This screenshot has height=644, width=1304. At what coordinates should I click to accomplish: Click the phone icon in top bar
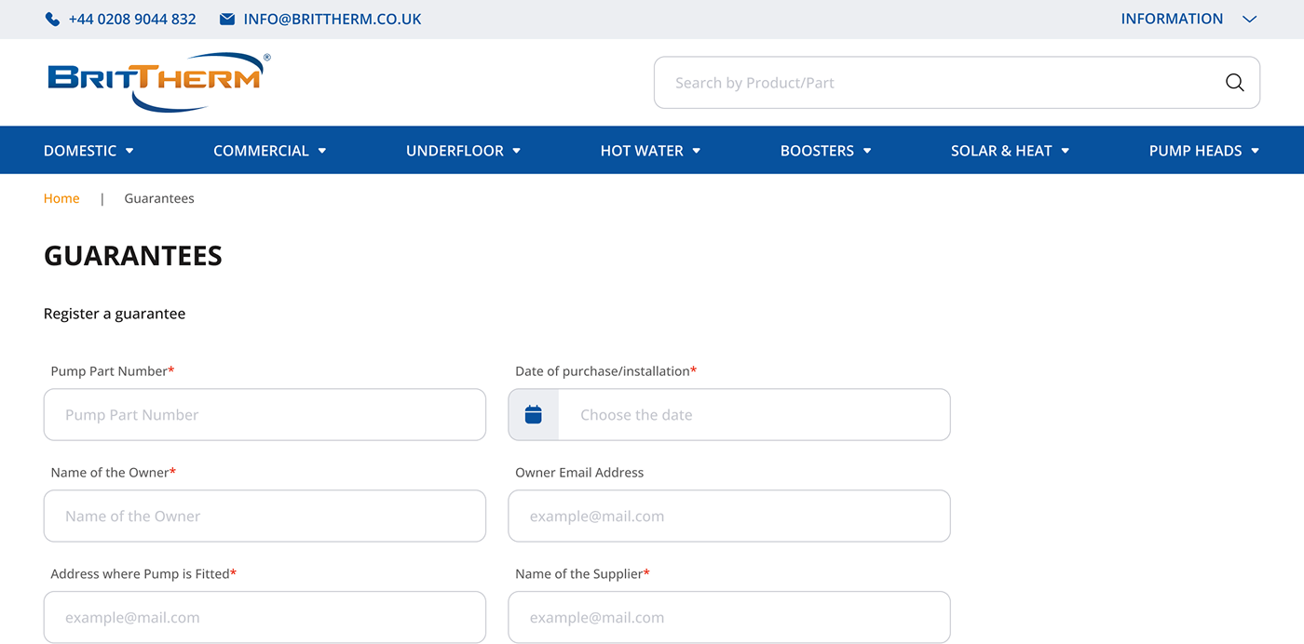[52, 20]
